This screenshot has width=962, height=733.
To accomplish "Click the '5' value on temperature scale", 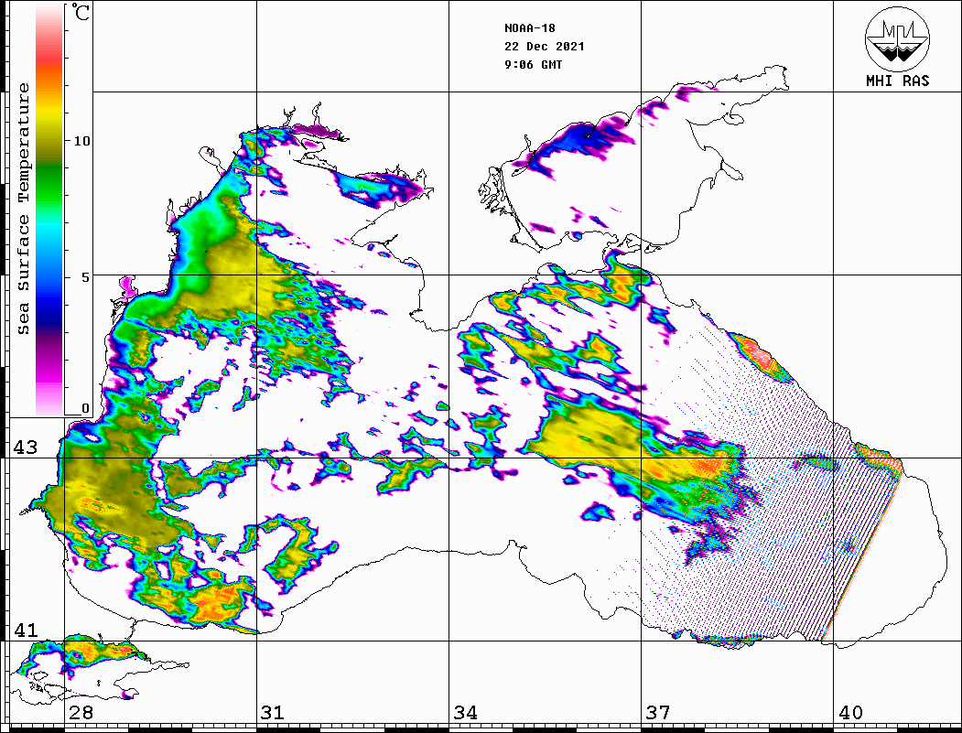I will click(x=86, y=277).
